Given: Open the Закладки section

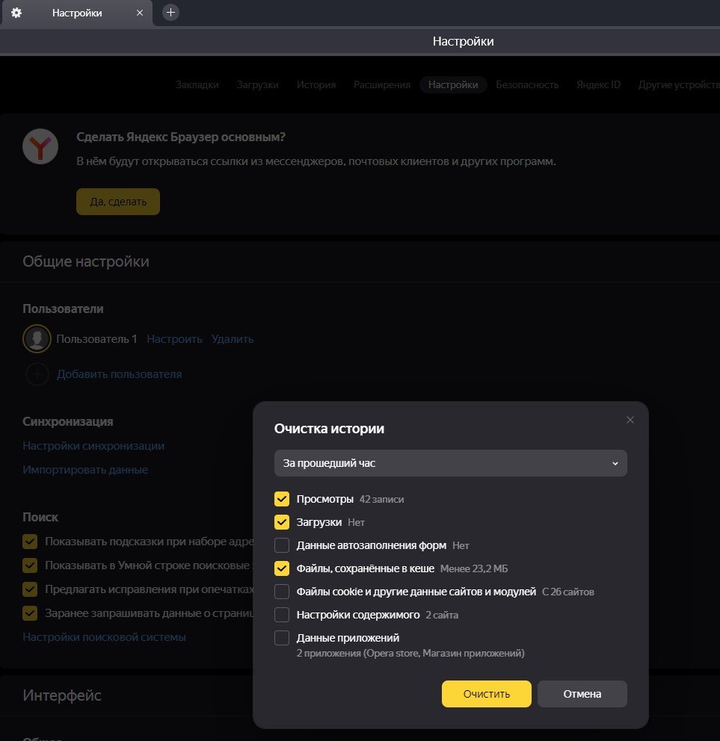Looking at the screenshot, I should pyautogui.click(x=197, y=84).
